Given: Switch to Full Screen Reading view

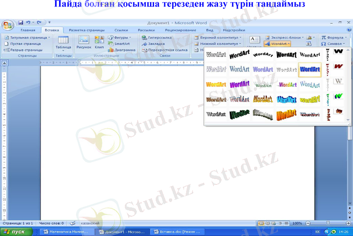Looking at the screenshot, I should pyautogui.click(x=268, y=223).
